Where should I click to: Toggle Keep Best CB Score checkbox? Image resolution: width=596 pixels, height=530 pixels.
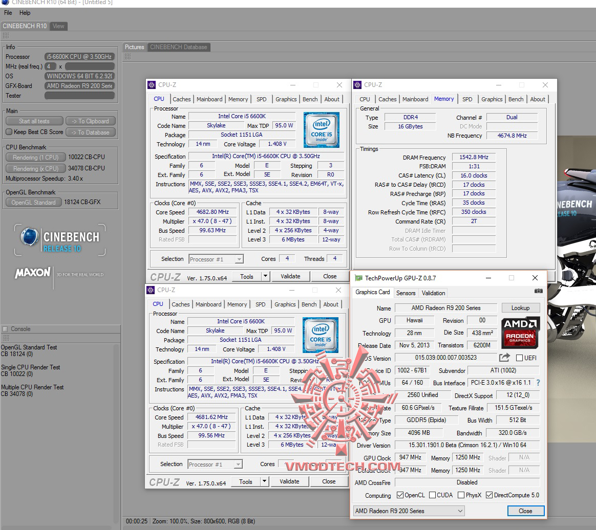point(9,132)
